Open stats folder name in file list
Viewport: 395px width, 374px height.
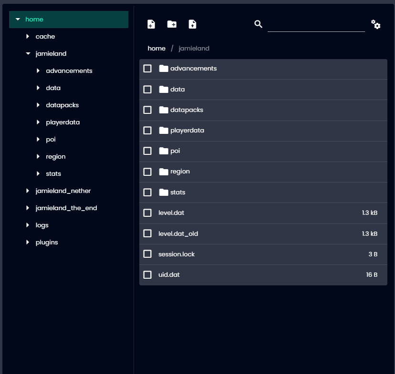tap(177, 192)
